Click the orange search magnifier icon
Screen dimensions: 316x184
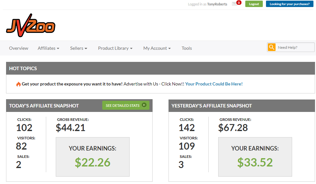(272, 48)
